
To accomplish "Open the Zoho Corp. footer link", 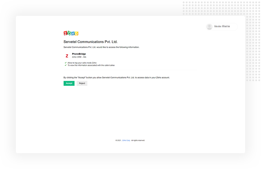I will pyautogui.click(x=126, y=140).
